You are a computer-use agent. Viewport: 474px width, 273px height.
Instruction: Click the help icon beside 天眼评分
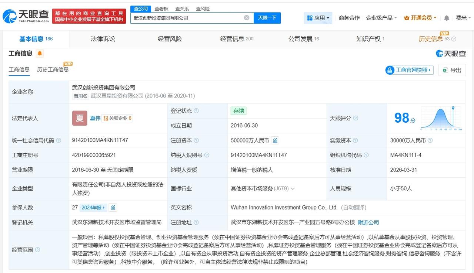click(x=355, y=118)
